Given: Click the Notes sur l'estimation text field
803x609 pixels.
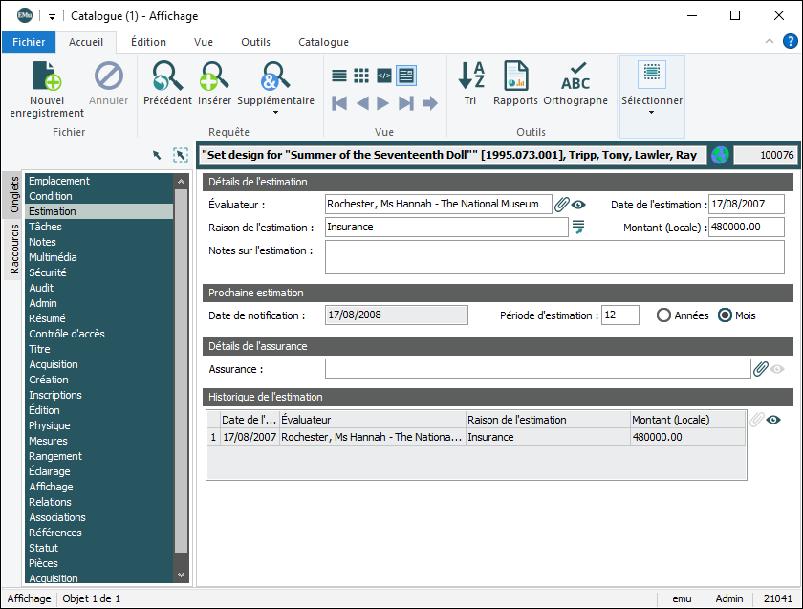Looking at the screenshot, I should coord(554,257).
